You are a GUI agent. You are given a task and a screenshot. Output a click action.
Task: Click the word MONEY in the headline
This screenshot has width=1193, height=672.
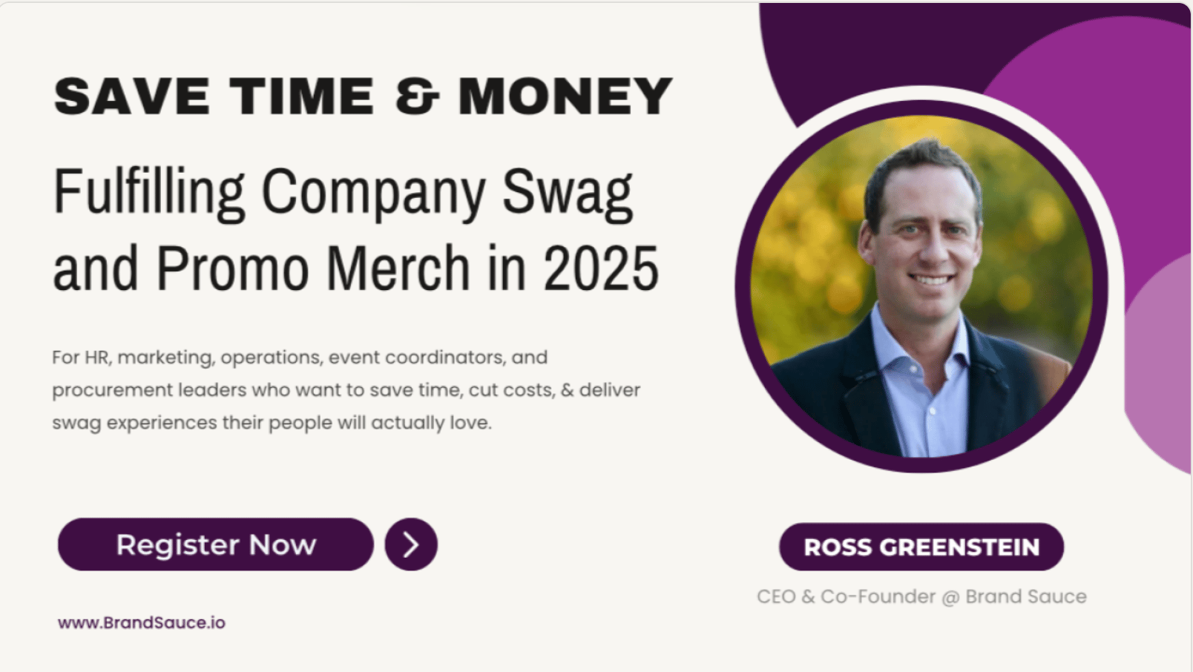(565, 97)
